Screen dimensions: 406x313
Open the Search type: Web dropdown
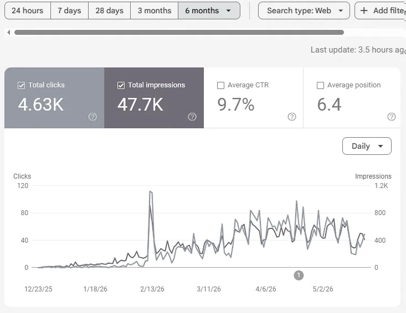[304, 11]
